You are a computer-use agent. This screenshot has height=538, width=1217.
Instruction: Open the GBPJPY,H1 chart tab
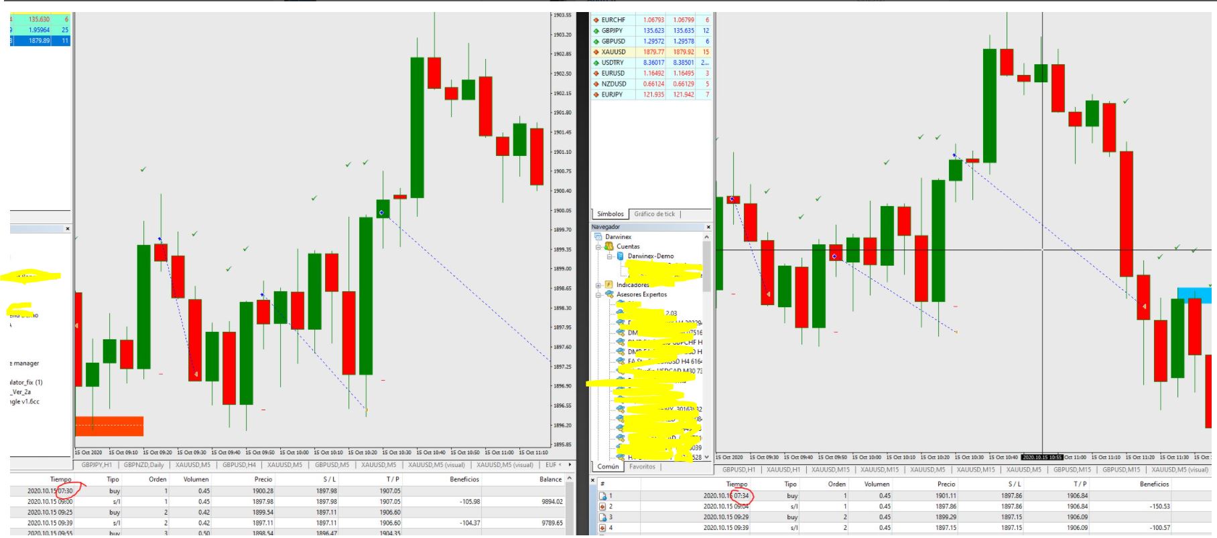[x=97, y=464]
